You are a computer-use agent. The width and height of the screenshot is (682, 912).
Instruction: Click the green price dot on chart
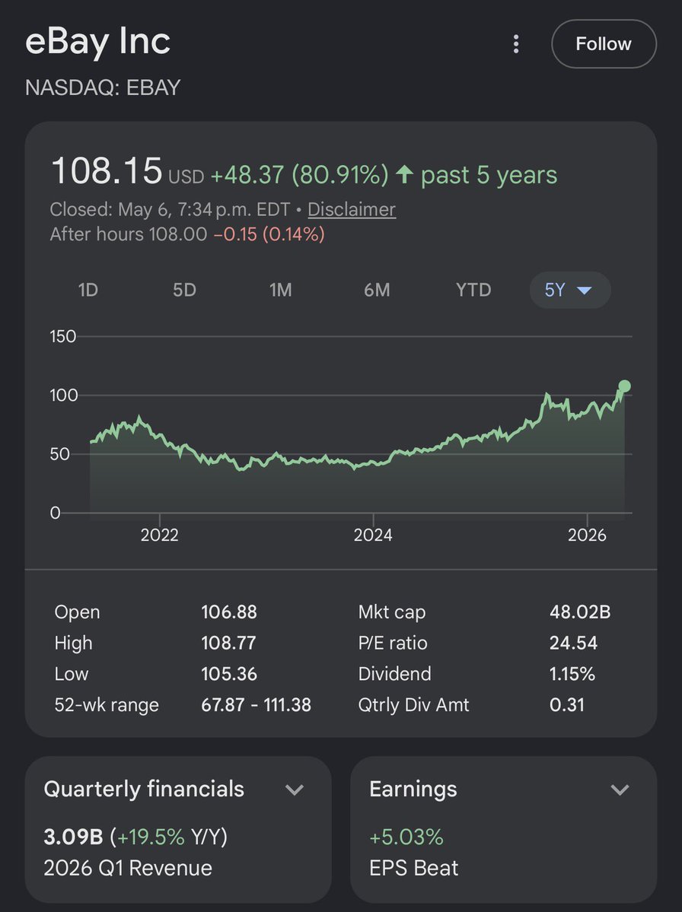[x=624, y=386]
